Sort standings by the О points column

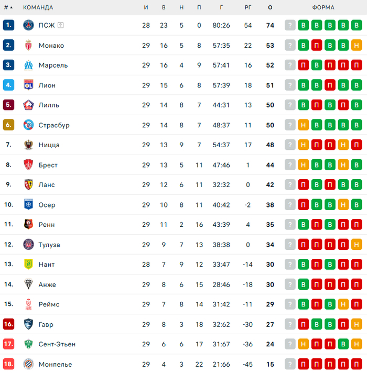pos(270,8)
